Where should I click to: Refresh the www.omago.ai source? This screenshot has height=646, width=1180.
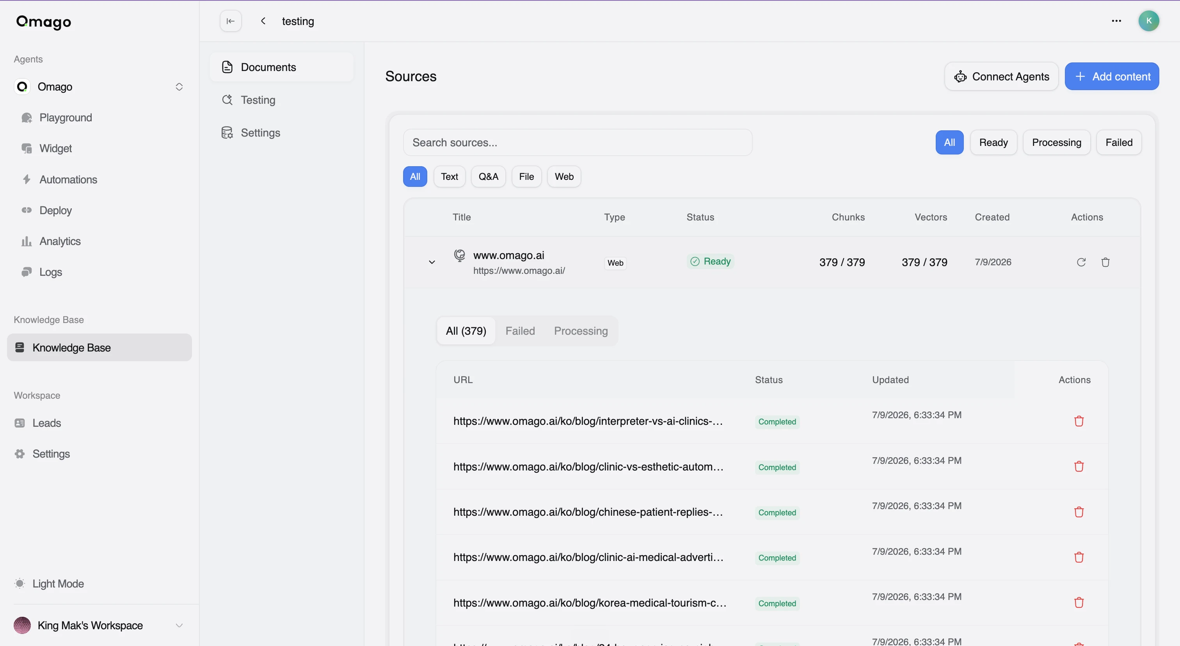(1081, 262)
